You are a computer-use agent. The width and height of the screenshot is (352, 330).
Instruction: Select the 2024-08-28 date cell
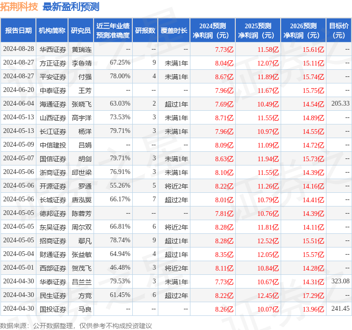[18, 49]
